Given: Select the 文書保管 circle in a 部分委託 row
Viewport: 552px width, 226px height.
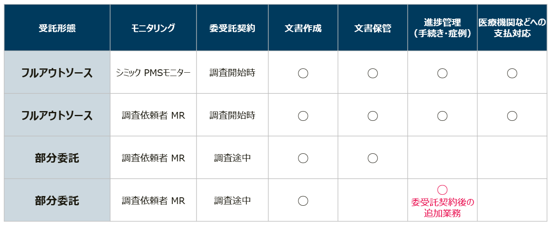Looking at the screenshot, I should click(x=373, y=158).
